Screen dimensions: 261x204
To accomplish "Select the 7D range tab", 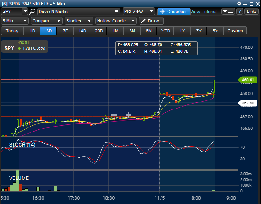I will pyautogui.click(x=65, y=31).
